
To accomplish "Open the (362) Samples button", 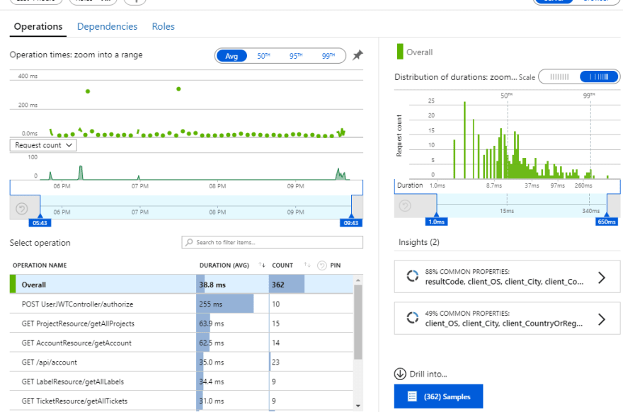I will point(439,396).
